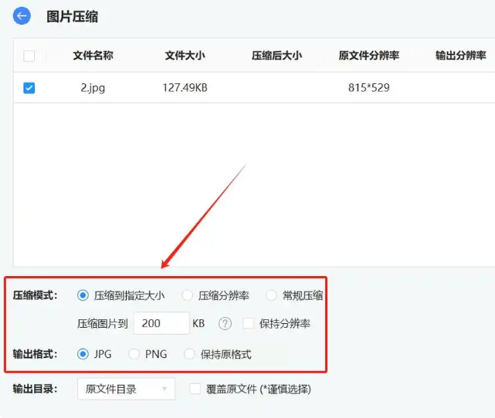Choose JPG output format

tap(83, 354)
